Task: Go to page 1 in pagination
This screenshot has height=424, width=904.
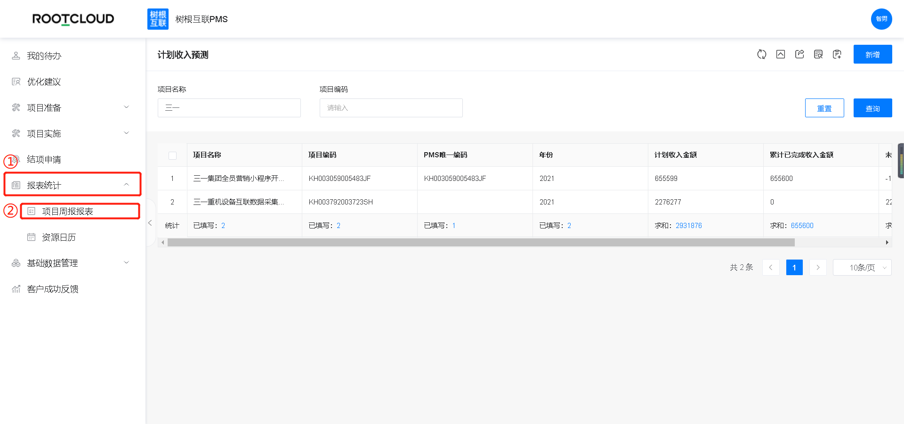Action: pyautogui.click(x=794, y=268)
